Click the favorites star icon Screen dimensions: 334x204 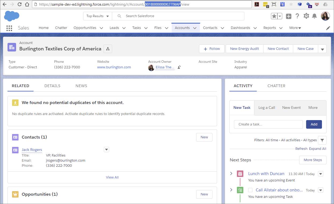point(275,16)
